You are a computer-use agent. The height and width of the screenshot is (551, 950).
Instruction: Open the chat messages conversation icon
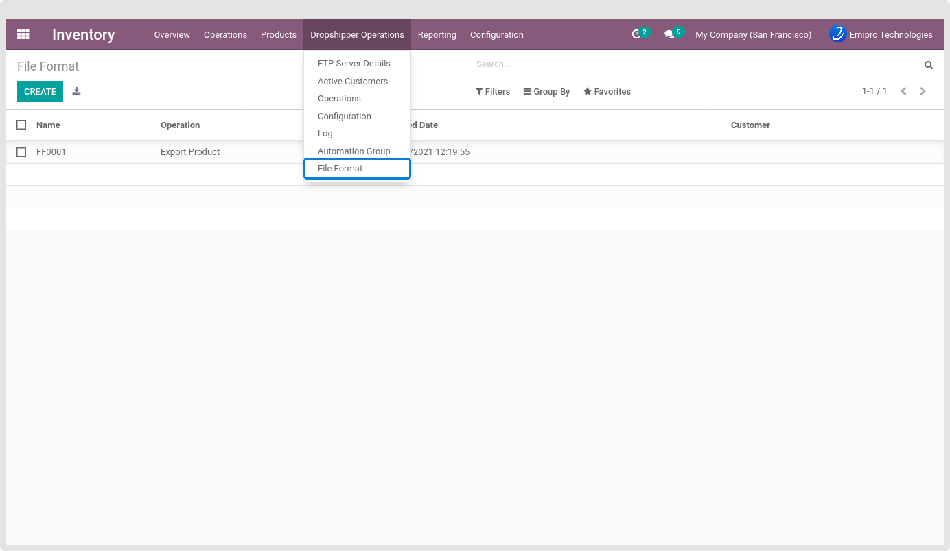(669, 34)
